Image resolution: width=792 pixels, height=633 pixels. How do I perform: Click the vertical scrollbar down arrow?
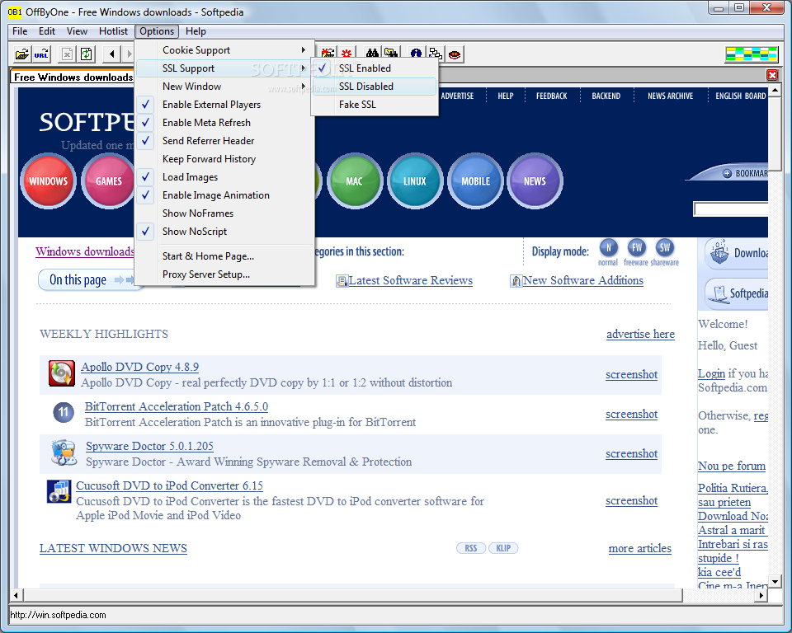[x=775, y=582]
